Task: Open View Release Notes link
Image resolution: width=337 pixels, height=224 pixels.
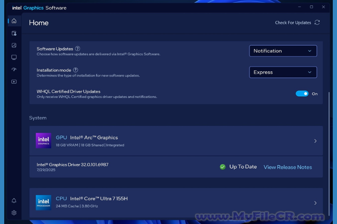Action: click(288, 167)
